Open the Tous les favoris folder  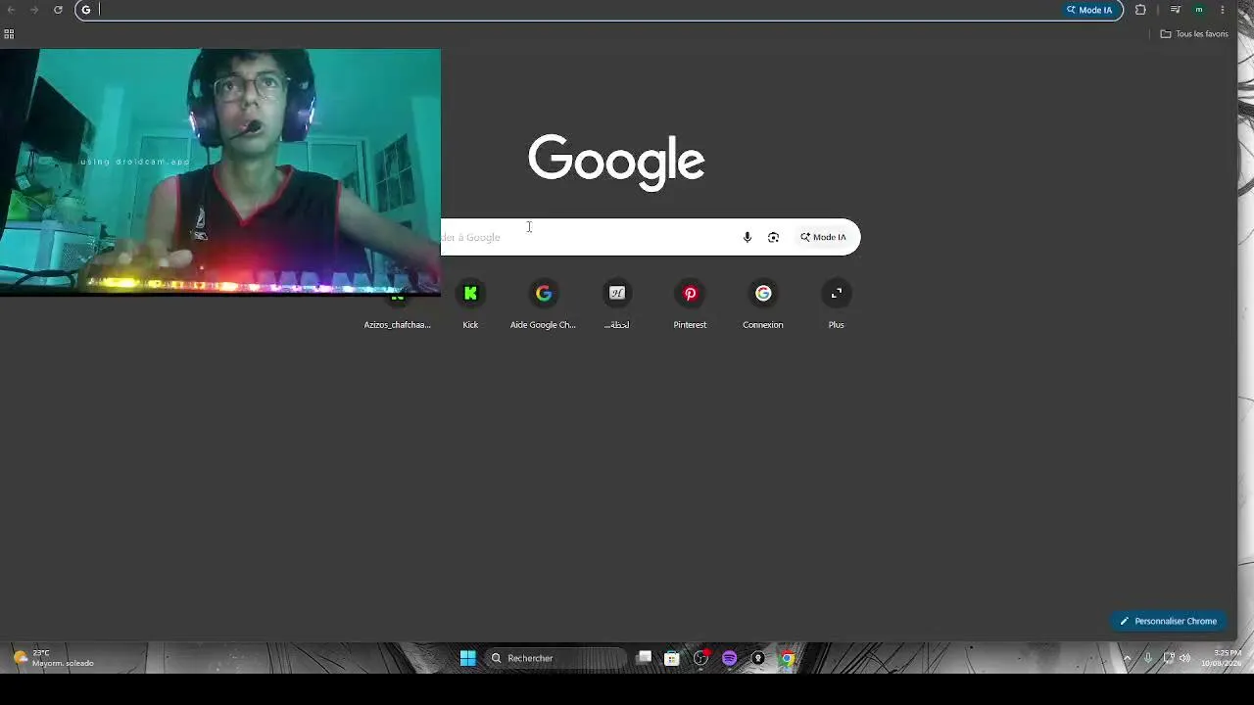1194,34
